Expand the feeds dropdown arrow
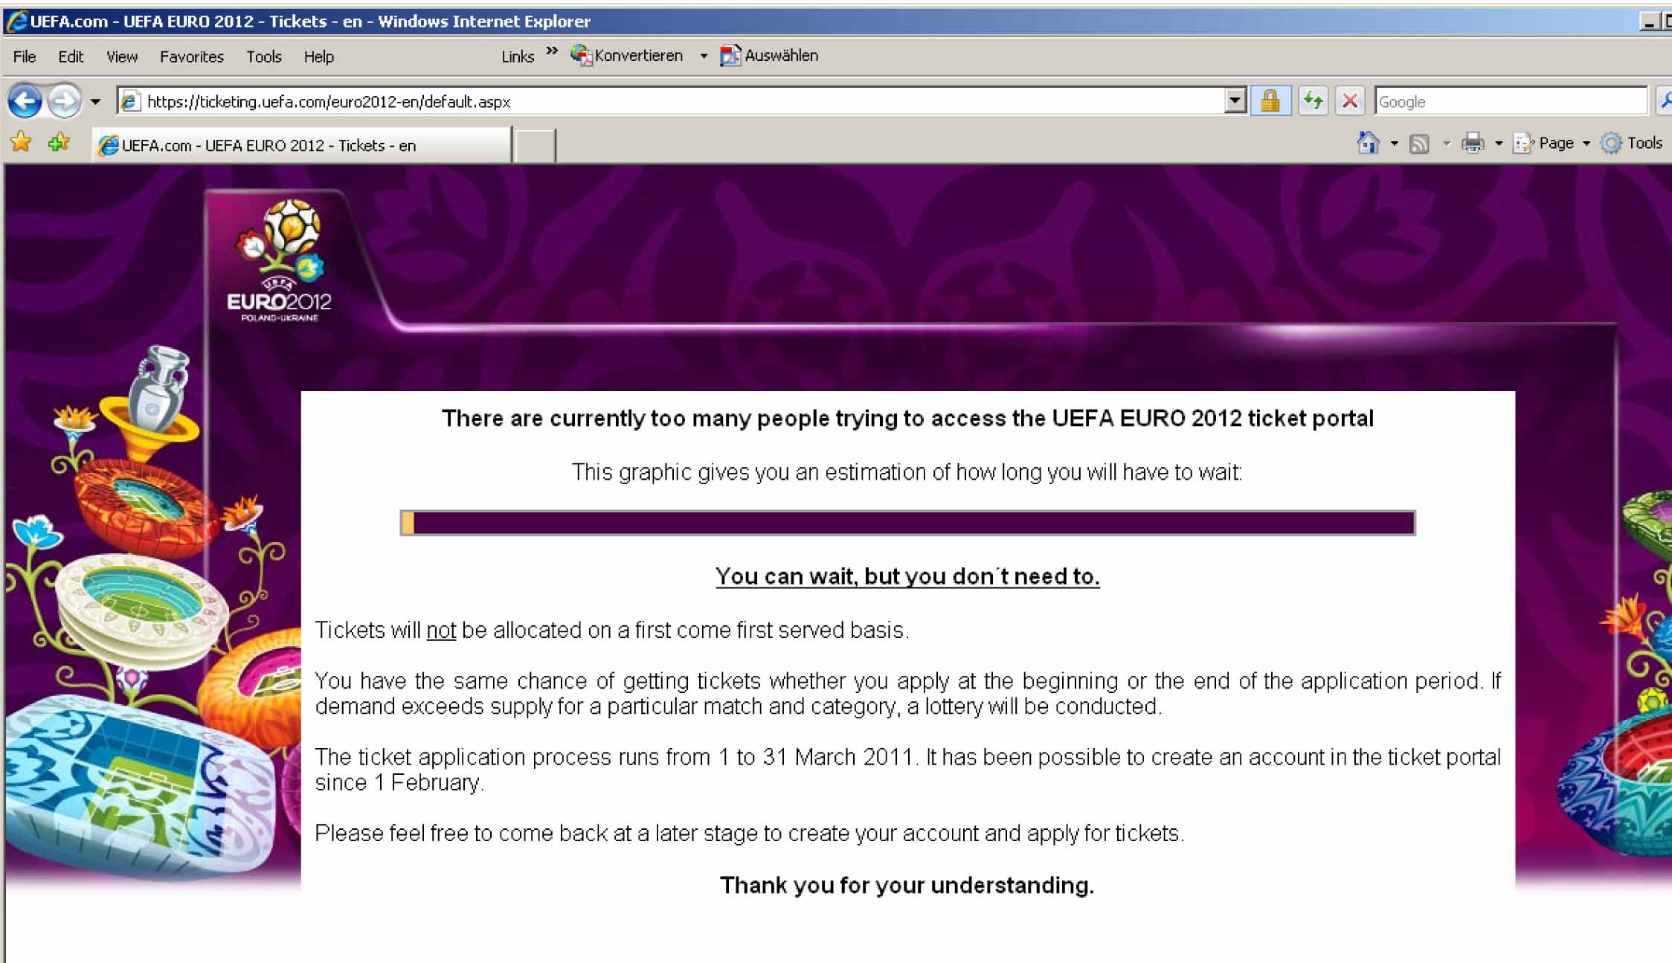 pyautogui.click(x=1447, y=144)
